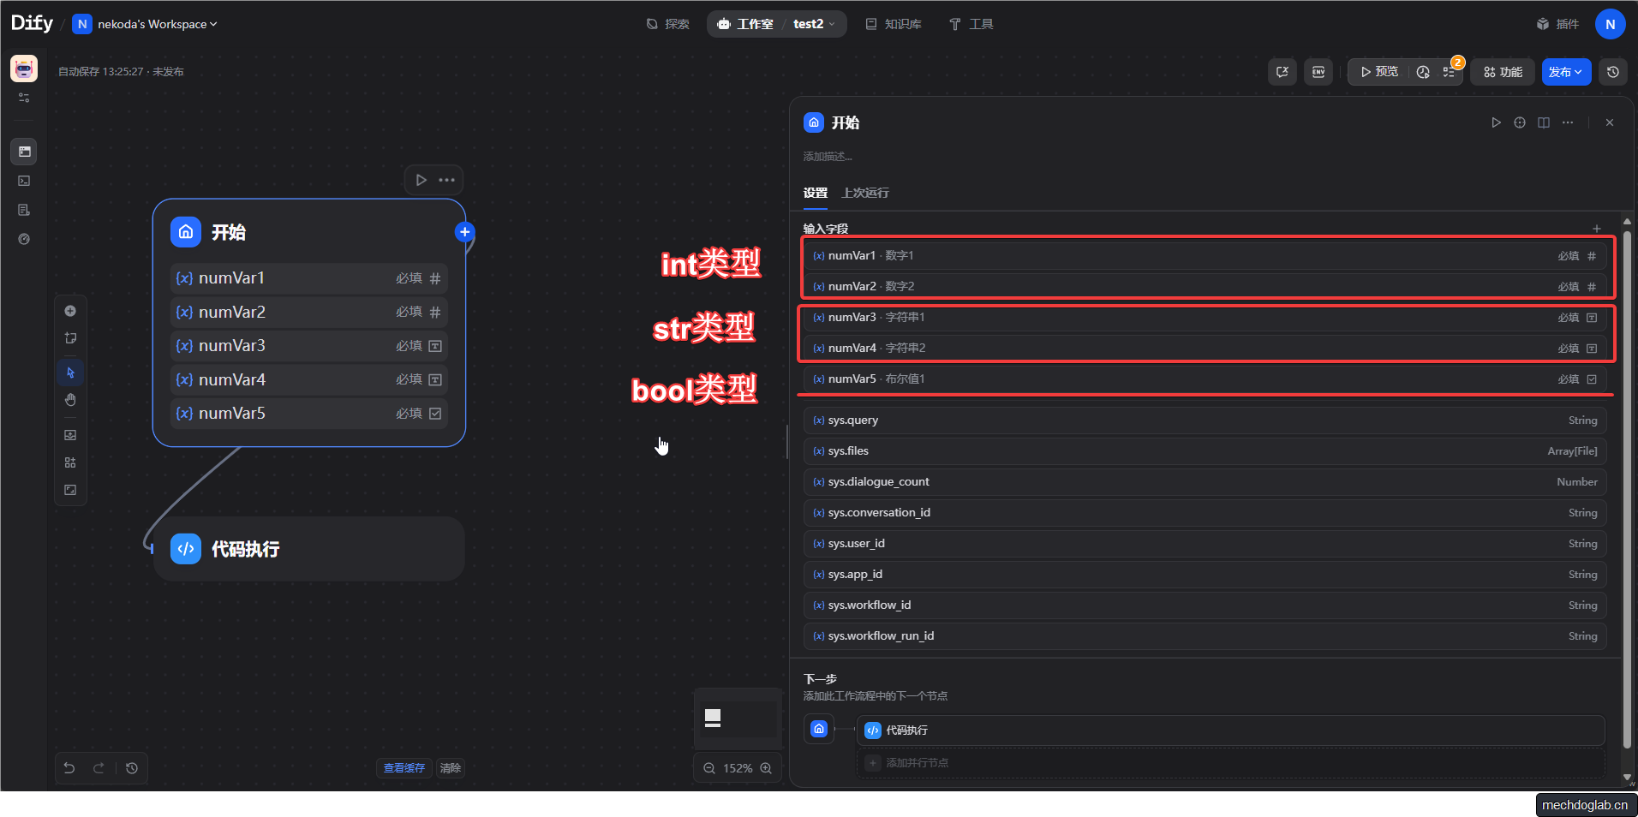Click the add note icon in canvas toolbar

70,338
